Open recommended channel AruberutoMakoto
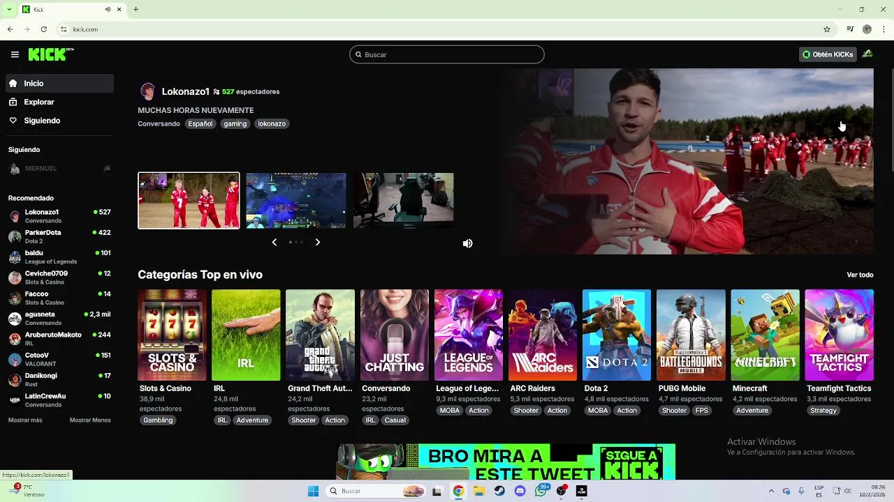This screenshot has height=502, width=894. pyautogui.click(x=59, y=339)
